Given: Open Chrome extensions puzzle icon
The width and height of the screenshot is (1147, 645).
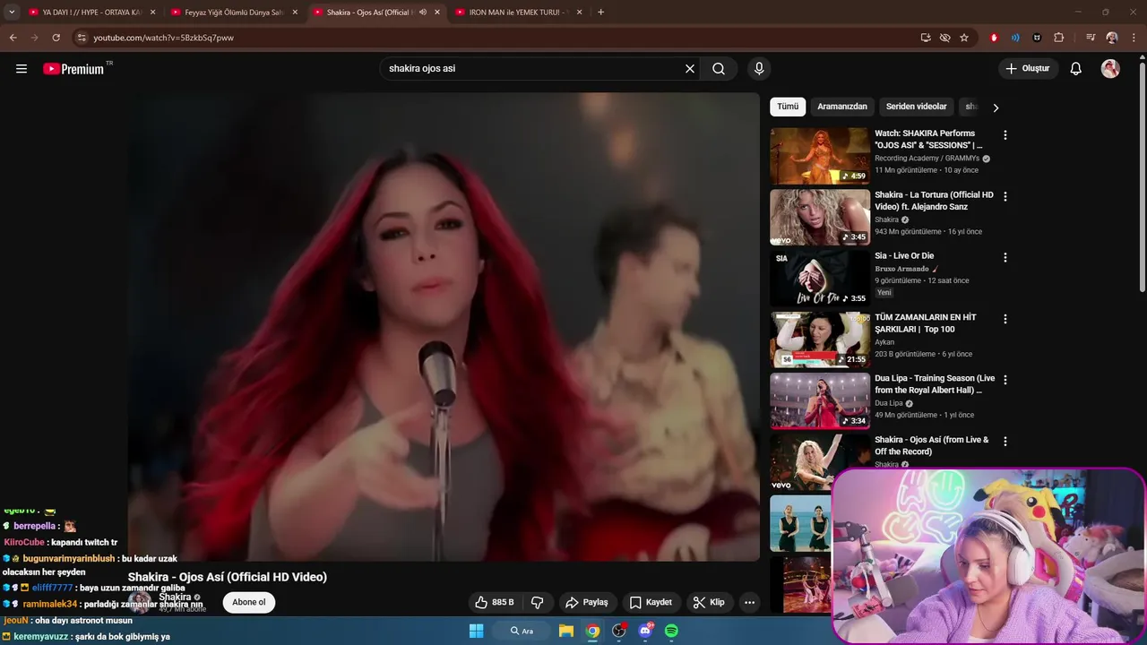Looking at the screenshot, I should tap(1059, 38).
